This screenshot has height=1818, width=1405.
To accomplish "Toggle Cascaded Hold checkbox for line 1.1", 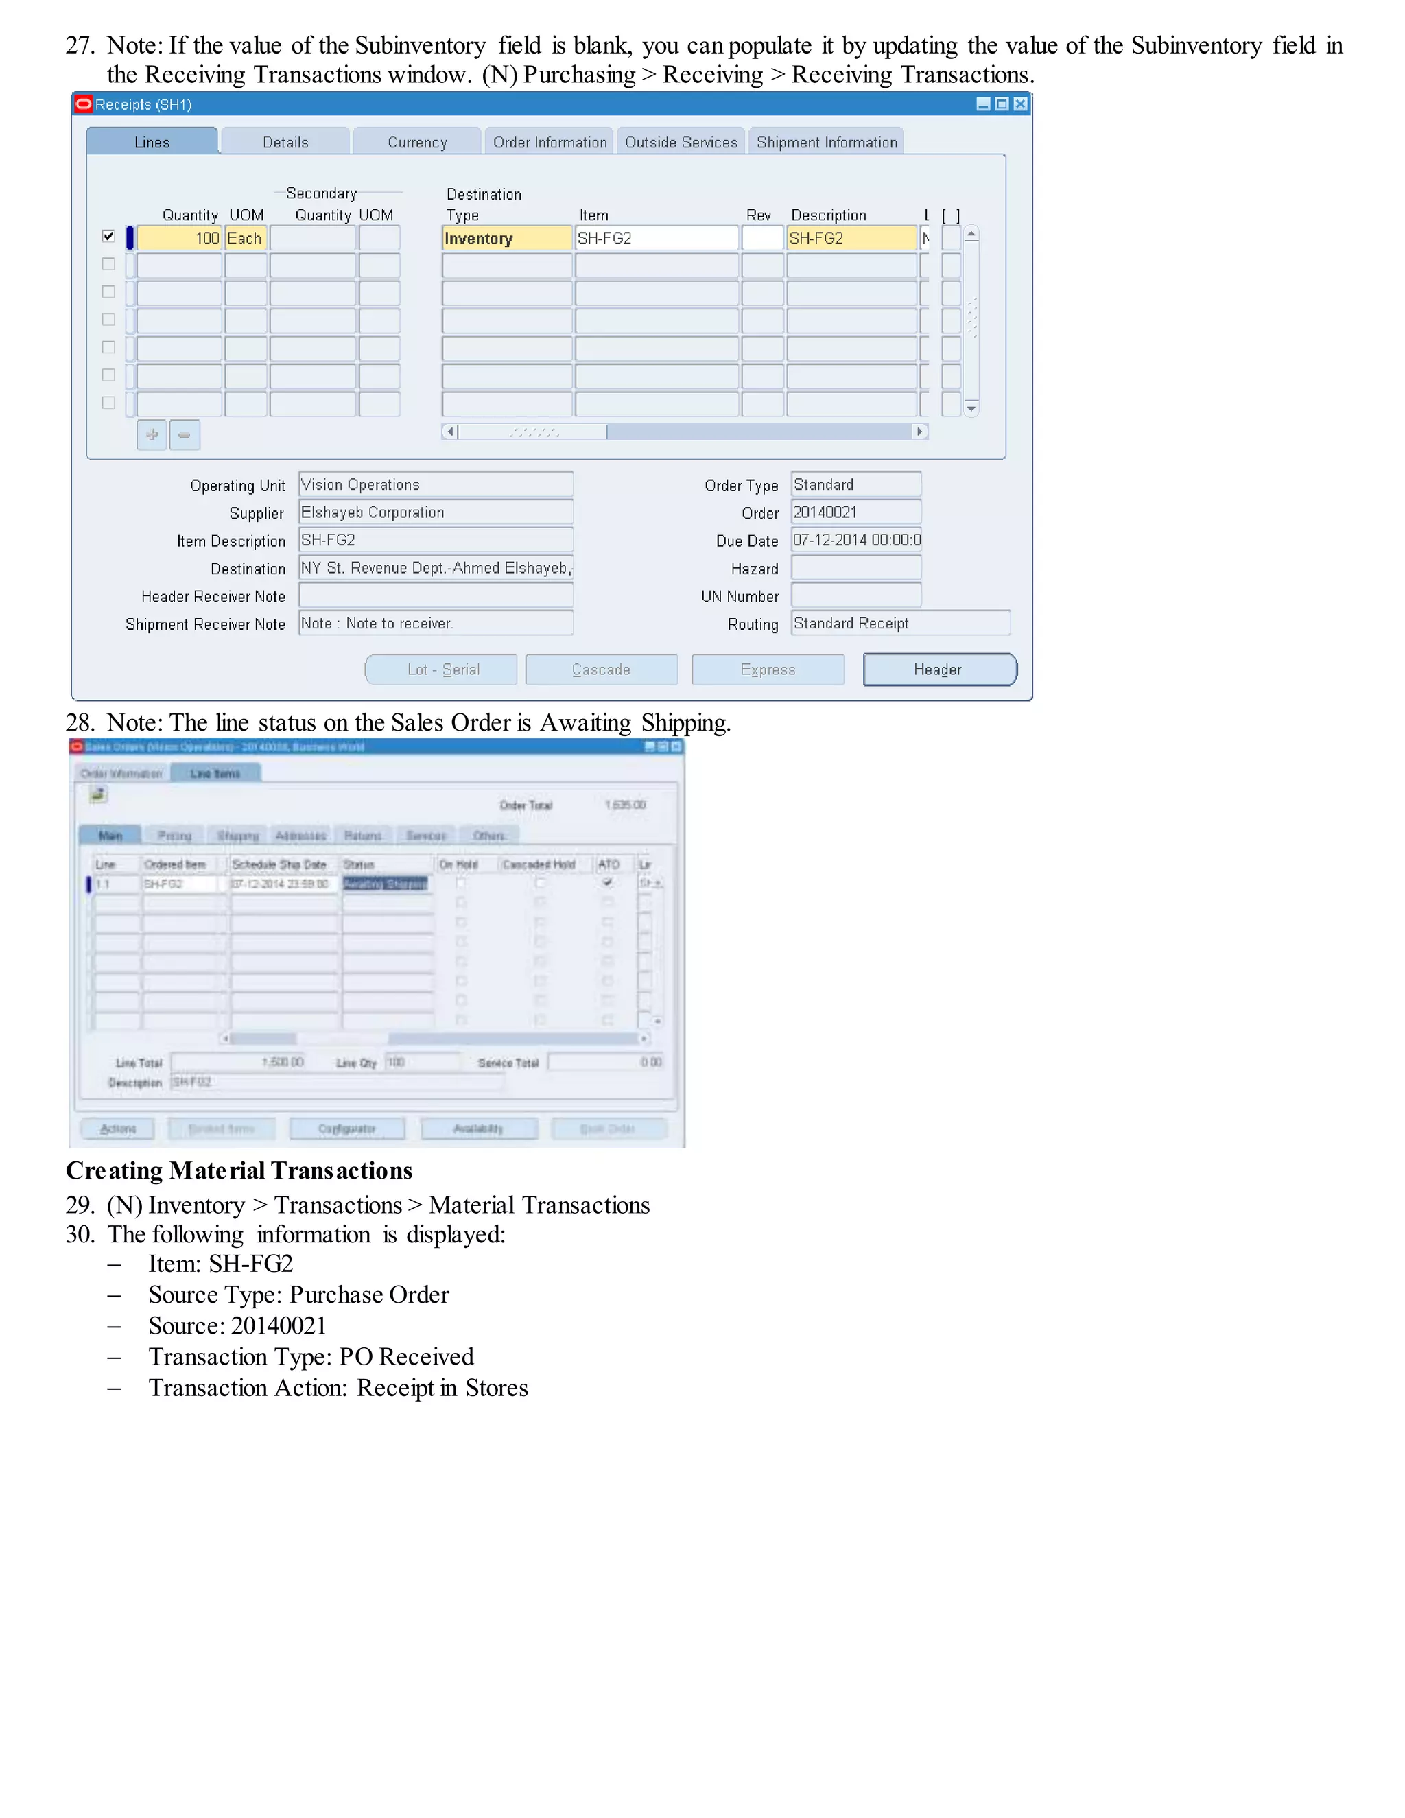I will tap(540, 882).
